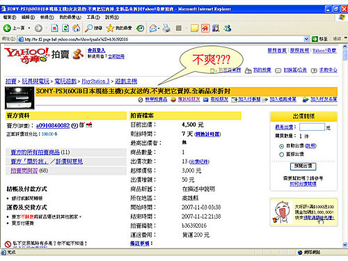Viewport: 348px width, 261px height.
Task: Open the 會員登入 link
Action: (x=96, y=50)
